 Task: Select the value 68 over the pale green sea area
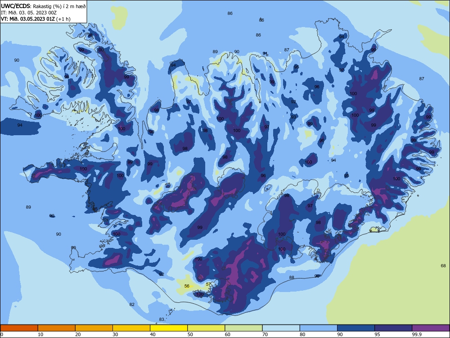tap(443, 265)
